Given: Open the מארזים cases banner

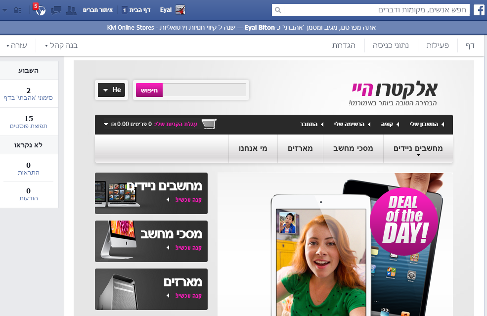Looking at the screenshot, I should pos(151,289).
